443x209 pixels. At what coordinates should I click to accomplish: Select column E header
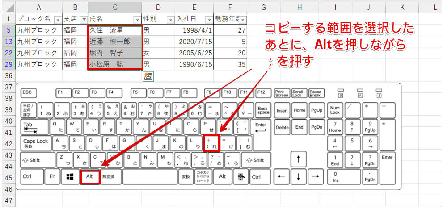coord(194,8)
